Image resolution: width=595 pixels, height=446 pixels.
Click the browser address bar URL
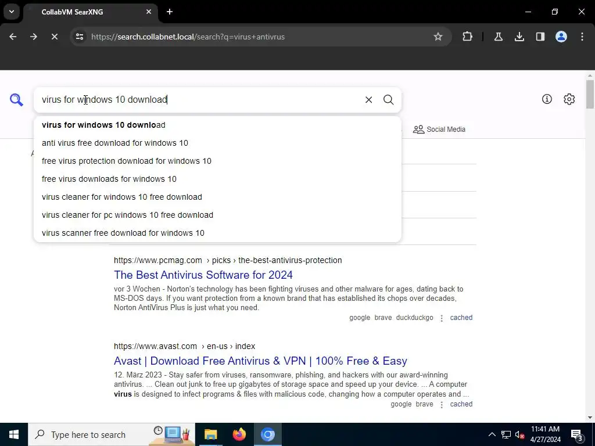point(188,37)
